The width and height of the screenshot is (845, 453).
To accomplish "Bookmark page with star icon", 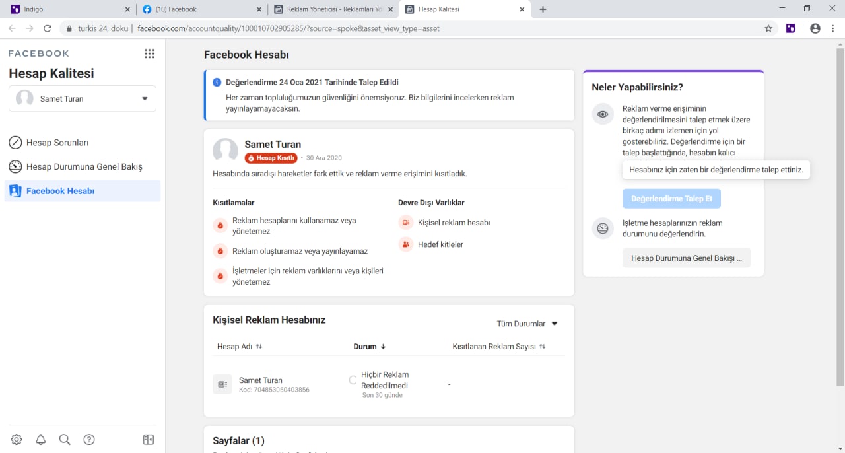I will pos(768,28).
